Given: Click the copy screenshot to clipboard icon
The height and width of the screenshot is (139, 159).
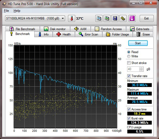Looking at the screenshot, I should [107, 18].
